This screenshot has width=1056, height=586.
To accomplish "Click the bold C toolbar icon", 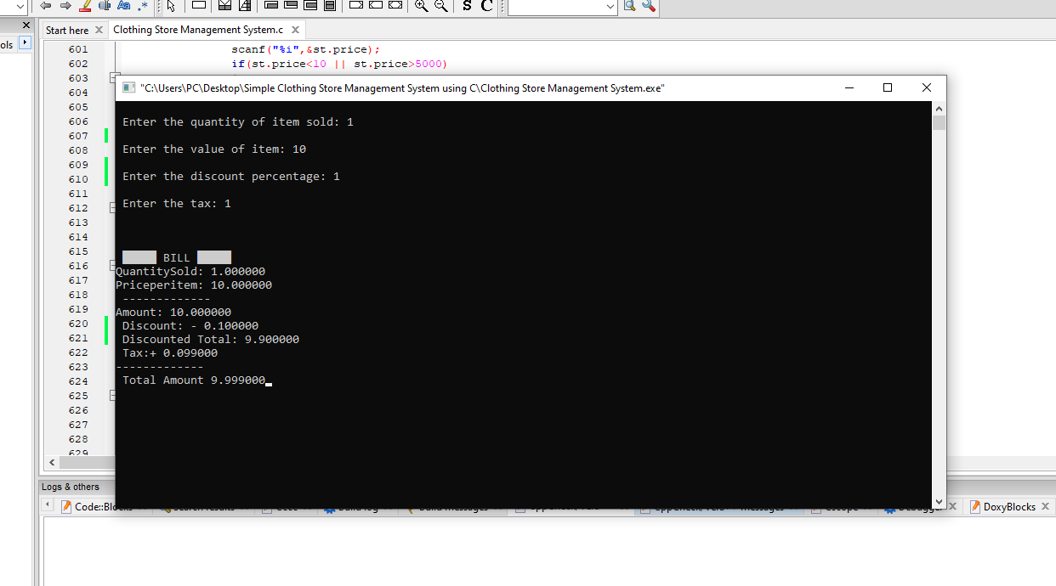I will [x=486, y=6].
